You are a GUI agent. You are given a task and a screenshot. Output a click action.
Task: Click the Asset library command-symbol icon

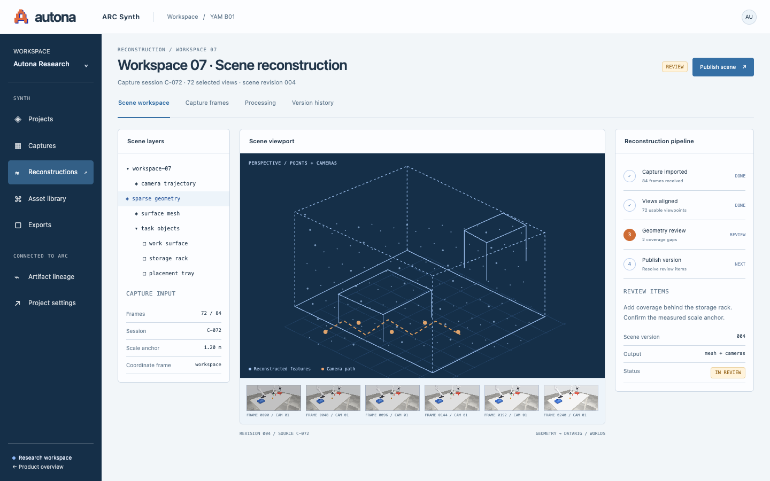[x=18, y=199]
